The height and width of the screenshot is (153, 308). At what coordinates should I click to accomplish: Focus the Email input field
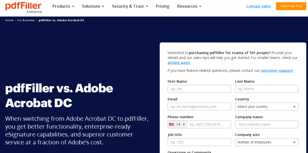(199, 107)
